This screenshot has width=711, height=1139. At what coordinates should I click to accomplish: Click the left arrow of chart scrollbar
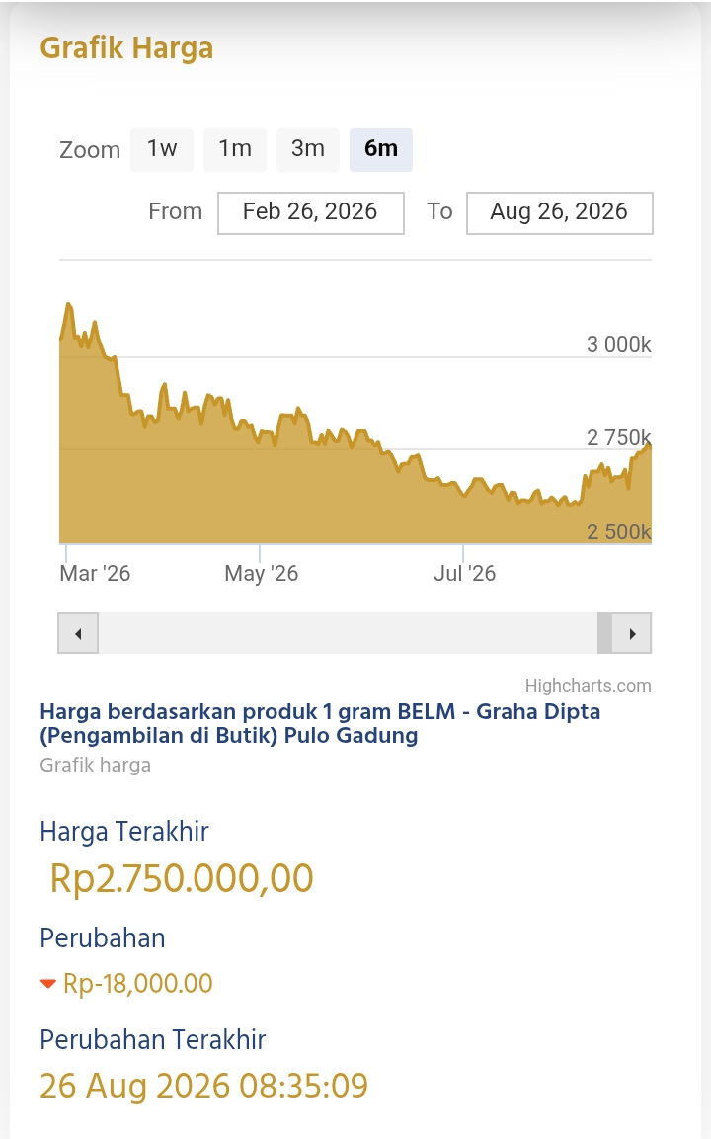coord(78,633)
